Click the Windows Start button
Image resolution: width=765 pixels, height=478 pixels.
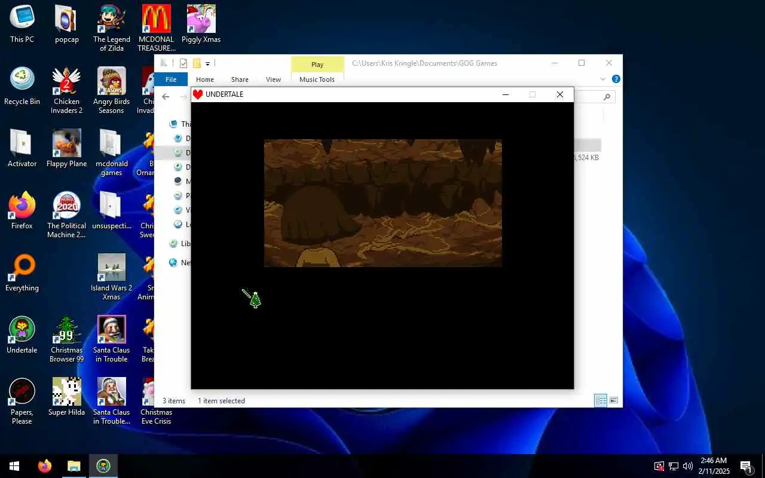(14, 466)
